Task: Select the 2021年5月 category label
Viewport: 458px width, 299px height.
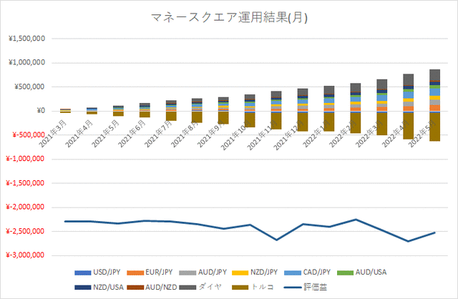Action: coord(105,134)
